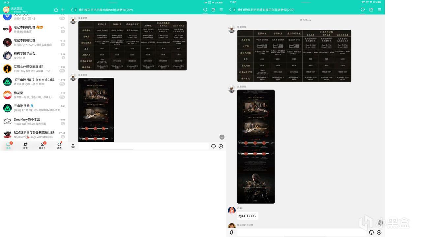Tap the 红蓄 sender name

pyautogui.click(x=240, y=208)
